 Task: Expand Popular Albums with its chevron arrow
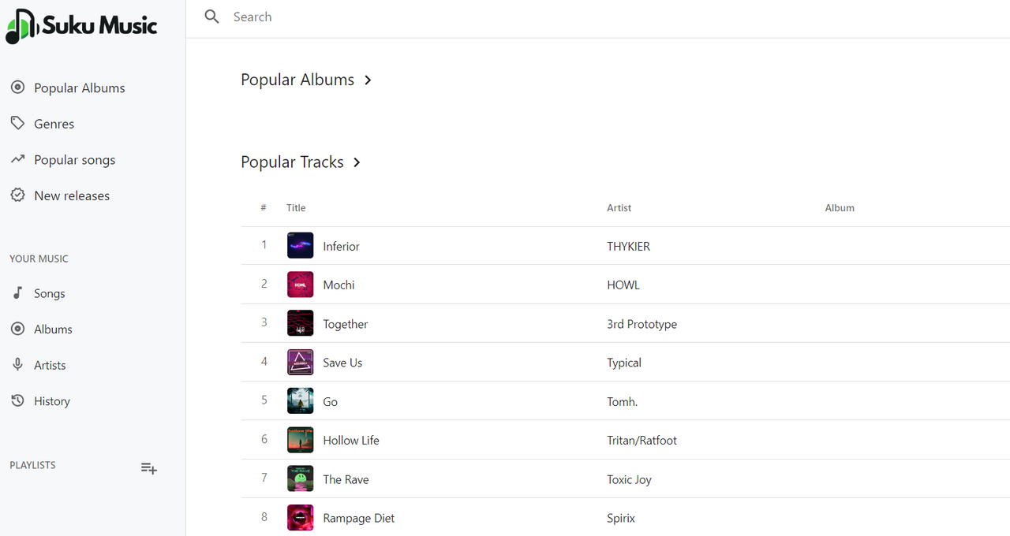tap(368, 80)
